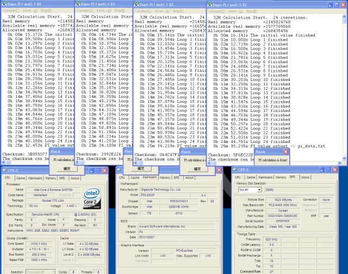Open About menu in first Super PI window

30,10
